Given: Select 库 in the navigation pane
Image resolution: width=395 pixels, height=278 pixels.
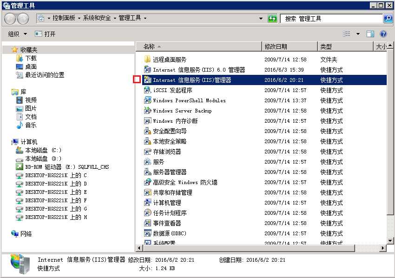Looking at the screenshot, I should pos(23,92).
